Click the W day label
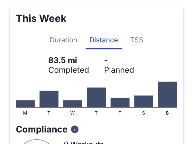The height and width of the screenshot is (144, 193). coord(72,113)
